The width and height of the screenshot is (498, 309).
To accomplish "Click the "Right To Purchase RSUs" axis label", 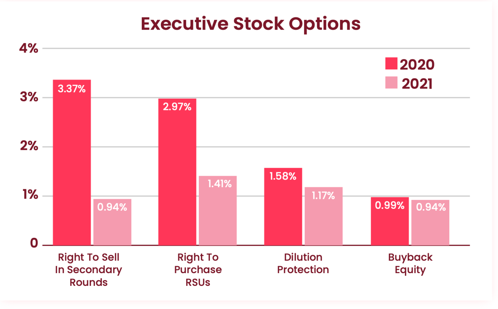I will point(198,270).
